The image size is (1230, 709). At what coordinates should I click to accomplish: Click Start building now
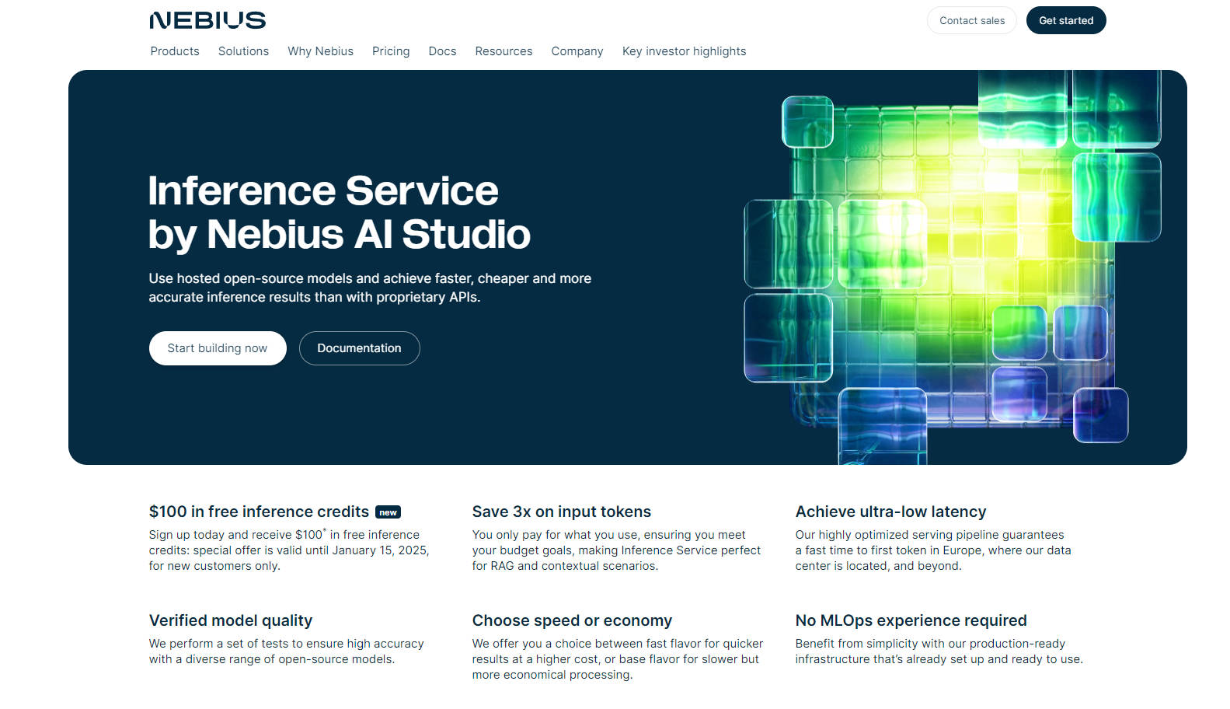(218, 348)
